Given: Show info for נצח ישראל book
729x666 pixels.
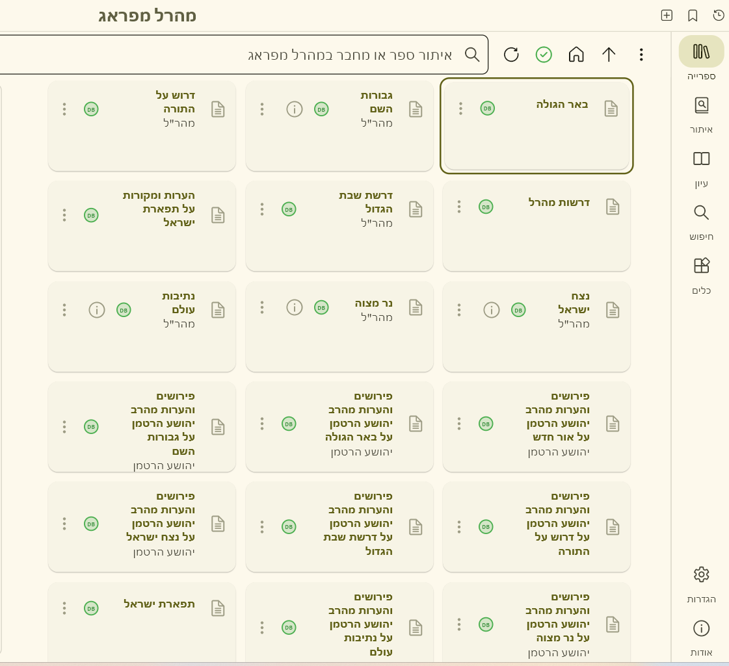Looking at the screenshot, I should [492, 310].
